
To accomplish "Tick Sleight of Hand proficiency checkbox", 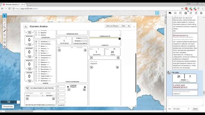I will coord(36,76).
